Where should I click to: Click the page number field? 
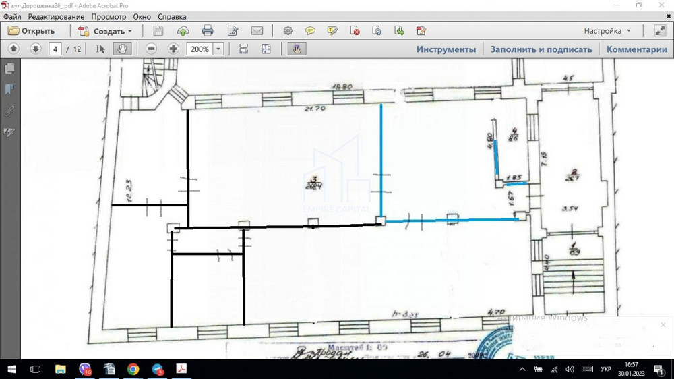(x=56, y=49)
